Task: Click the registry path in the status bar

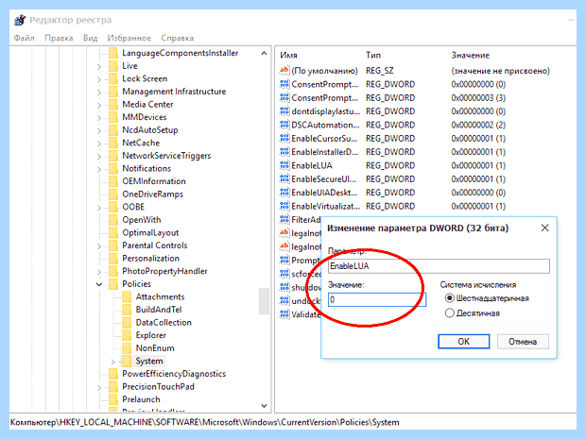Action: (204, 422)
